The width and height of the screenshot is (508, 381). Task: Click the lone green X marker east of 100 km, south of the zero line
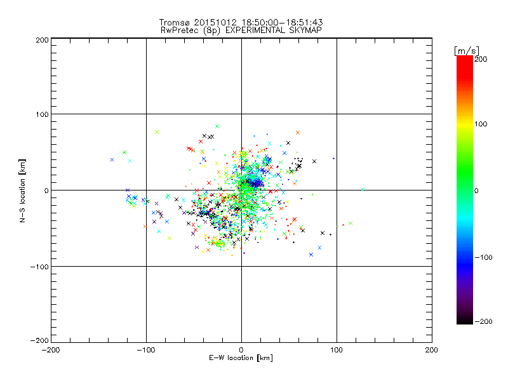point(351,224)
